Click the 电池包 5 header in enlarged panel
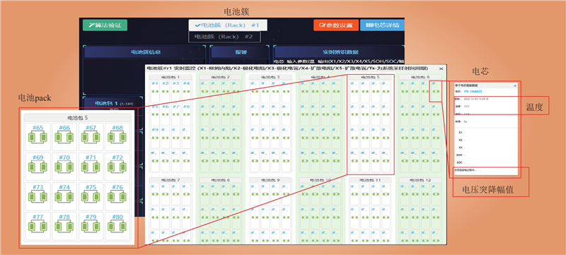The image size is (566, 255). coord(78,118)
